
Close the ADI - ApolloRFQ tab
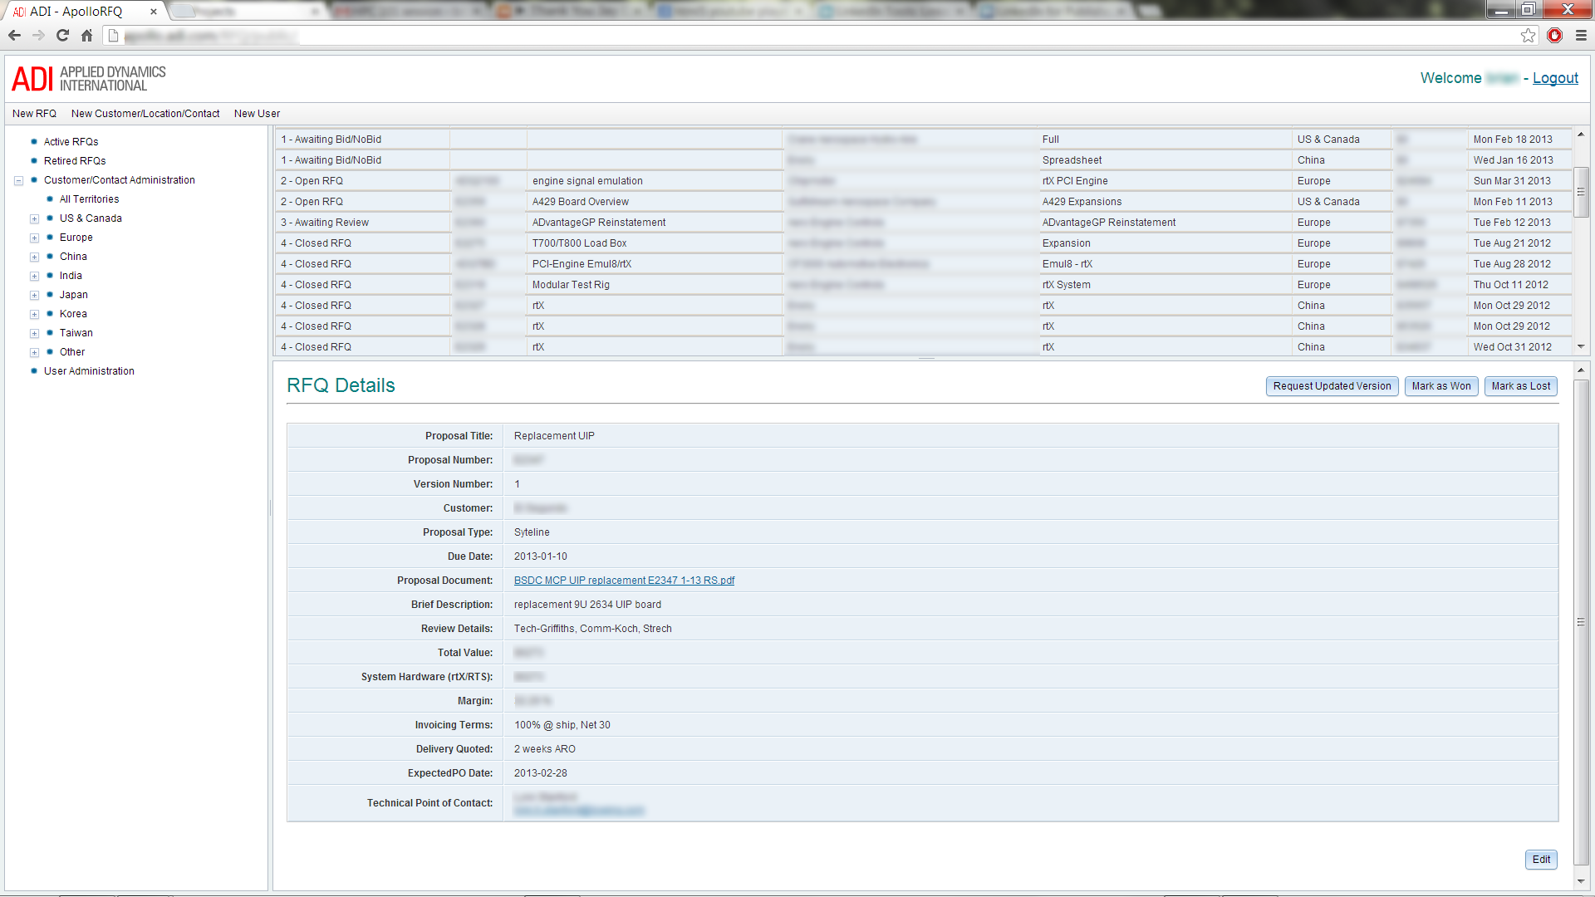pos(154,12)
